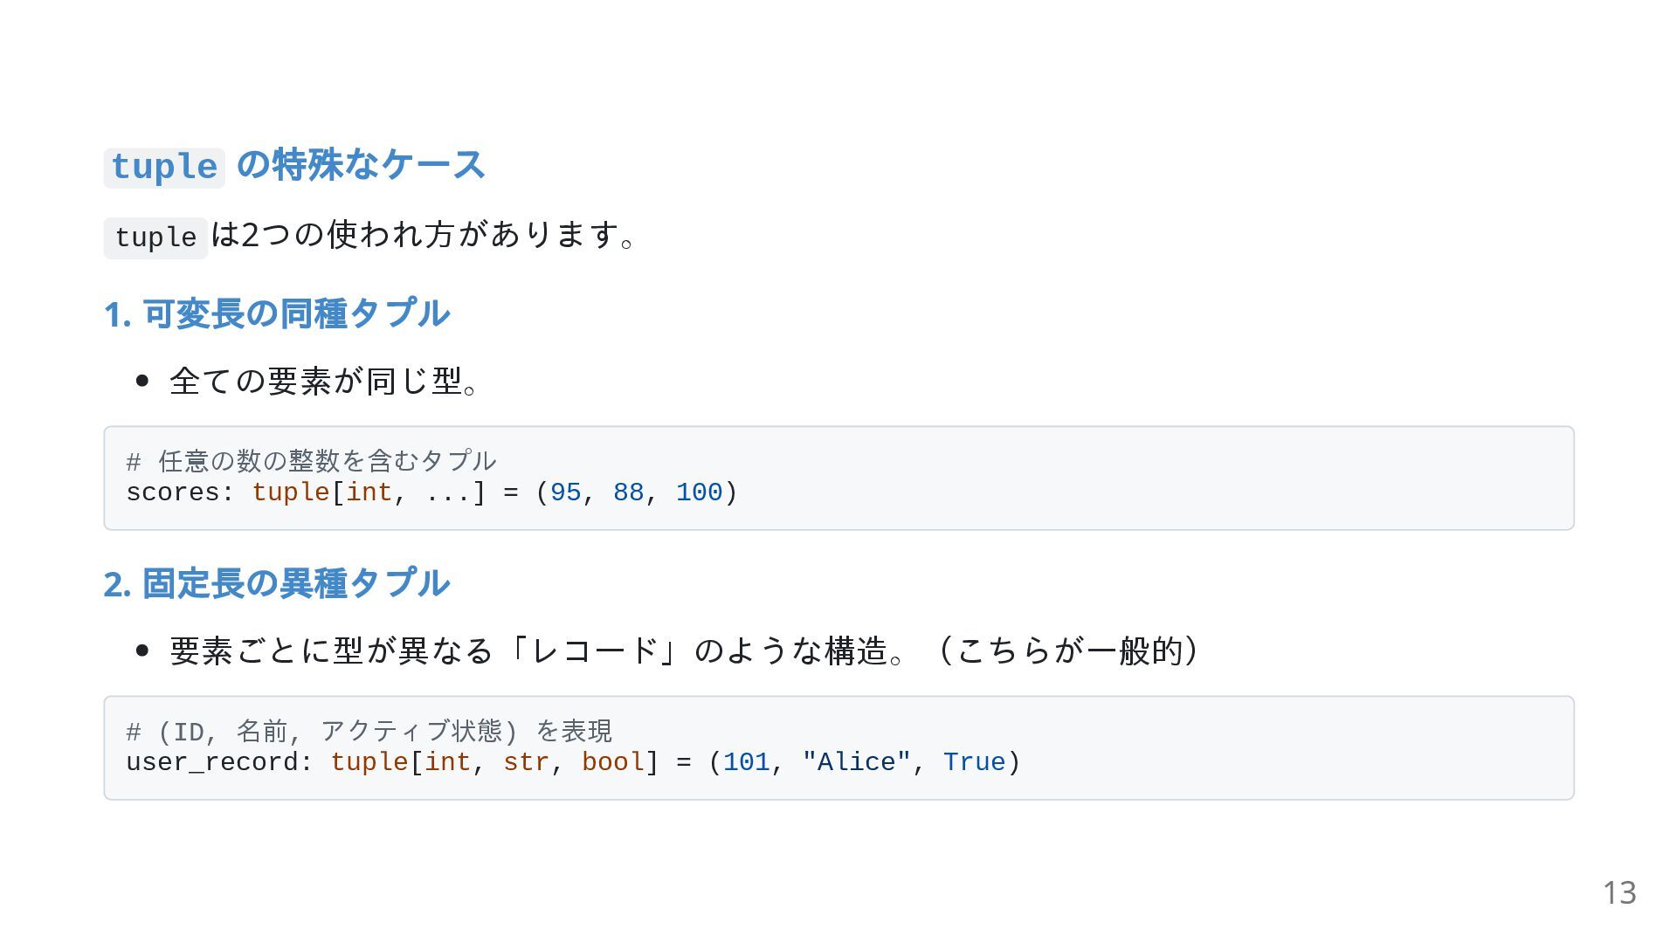Click the comment '# 任意の数の整数を含むタプル'
1677x943 pixels.
pos(311,460)
